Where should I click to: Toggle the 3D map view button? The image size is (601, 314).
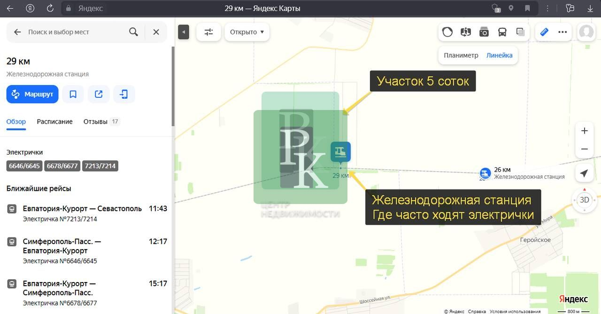tap(584, 200)
